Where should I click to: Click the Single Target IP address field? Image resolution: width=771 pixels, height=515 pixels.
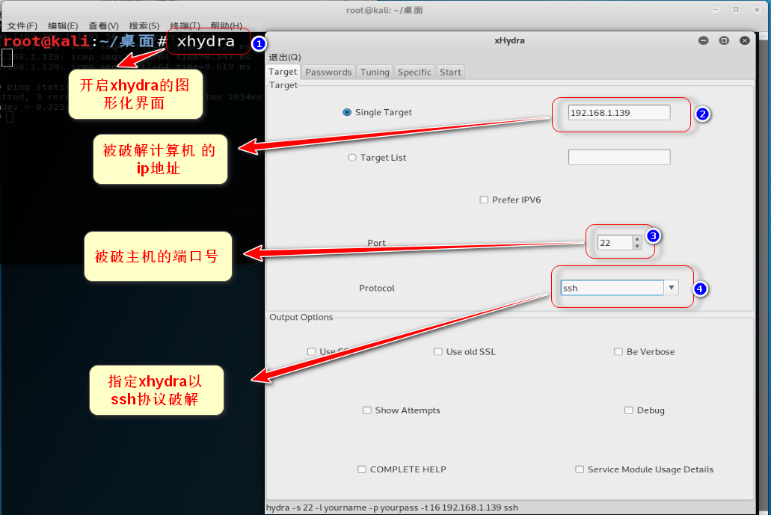point(618,112)
